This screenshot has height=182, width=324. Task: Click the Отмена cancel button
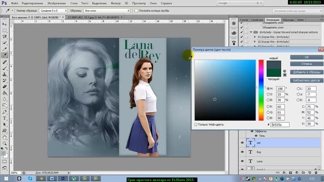306,64
